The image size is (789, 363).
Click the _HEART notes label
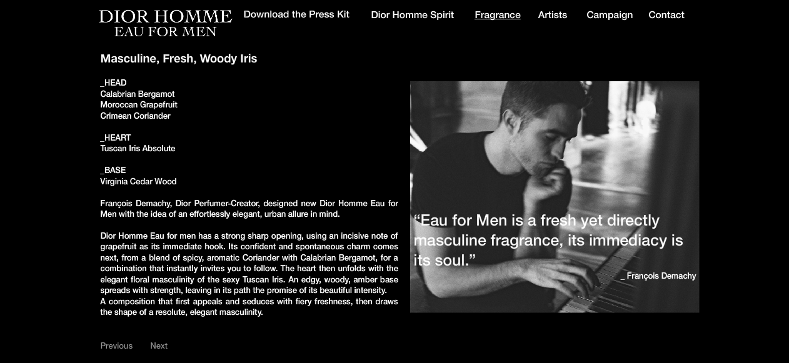(116, 138)
